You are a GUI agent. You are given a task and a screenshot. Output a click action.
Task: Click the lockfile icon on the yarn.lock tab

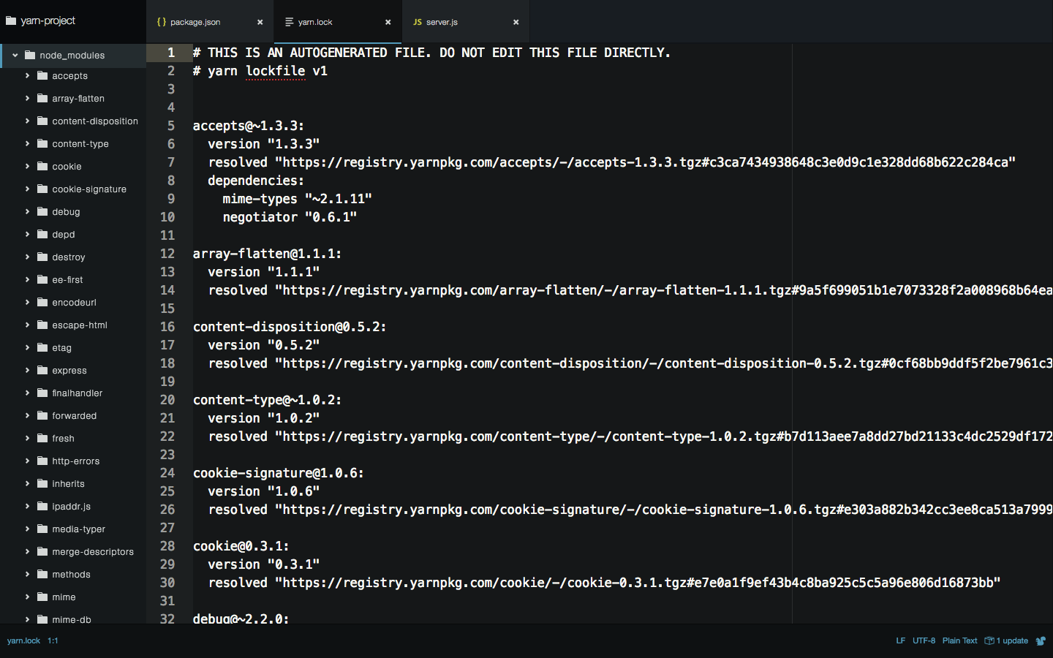290,22
